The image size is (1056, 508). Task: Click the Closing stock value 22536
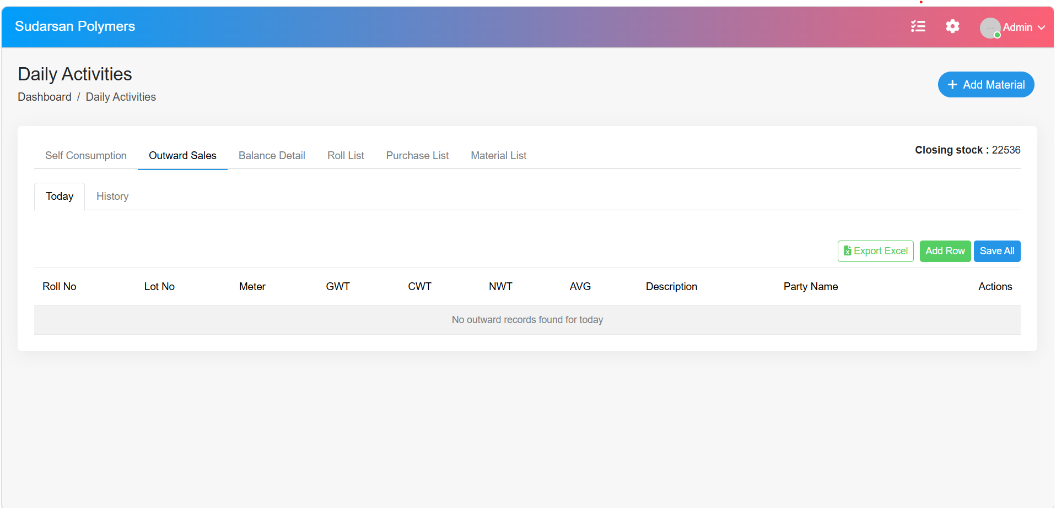point(1006,150)
